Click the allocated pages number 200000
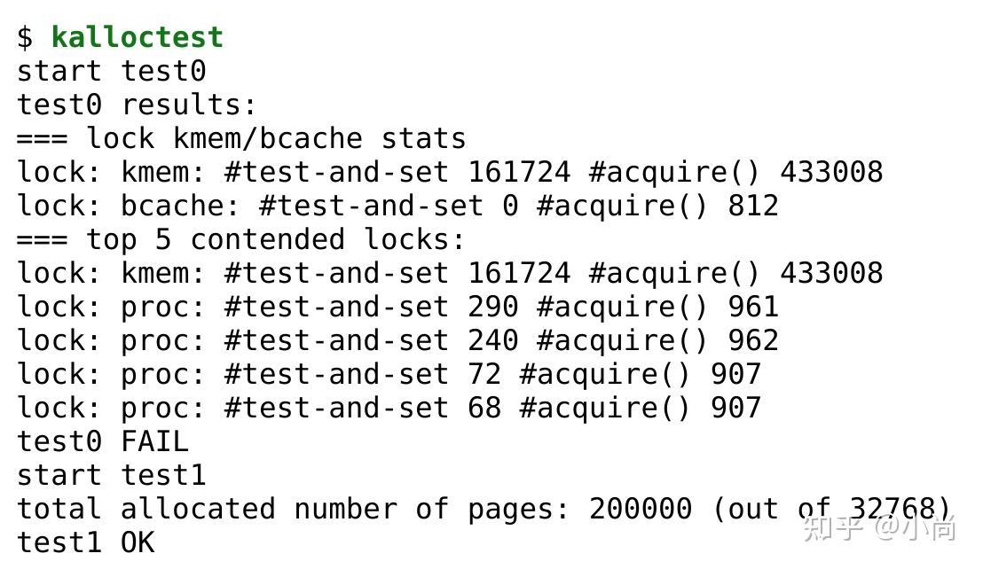 click(x=640, y=509)
